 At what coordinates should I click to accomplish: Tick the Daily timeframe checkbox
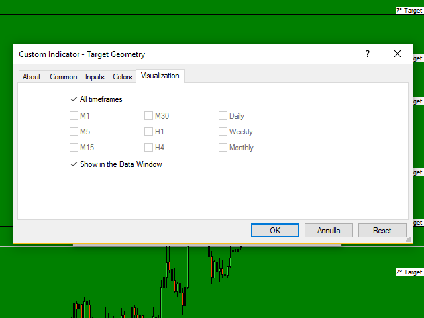tap(223, 116)
